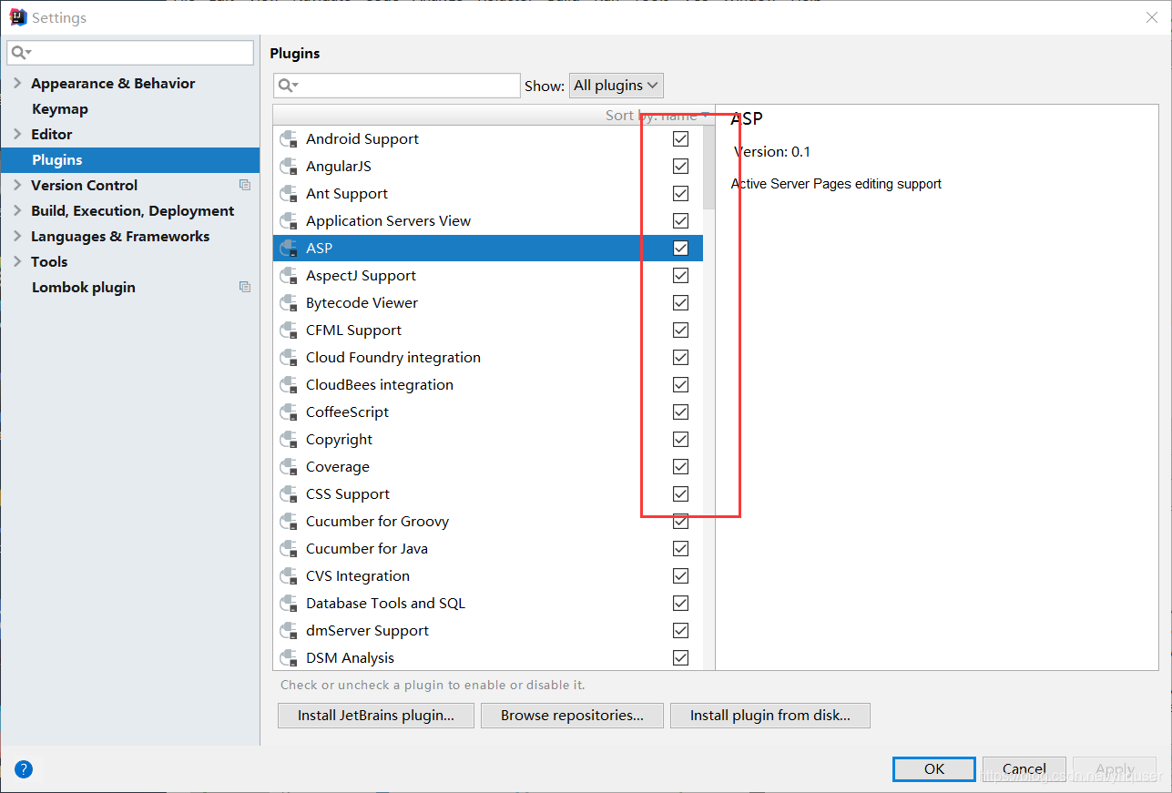Uncheck the Coverage plugin checkbox
This screenshot has height=793, width=1172.
pyautogui.click(x=680, y=467)
